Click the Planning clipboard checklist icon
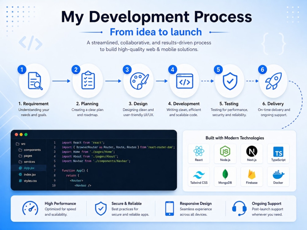 tap(88, 80)
